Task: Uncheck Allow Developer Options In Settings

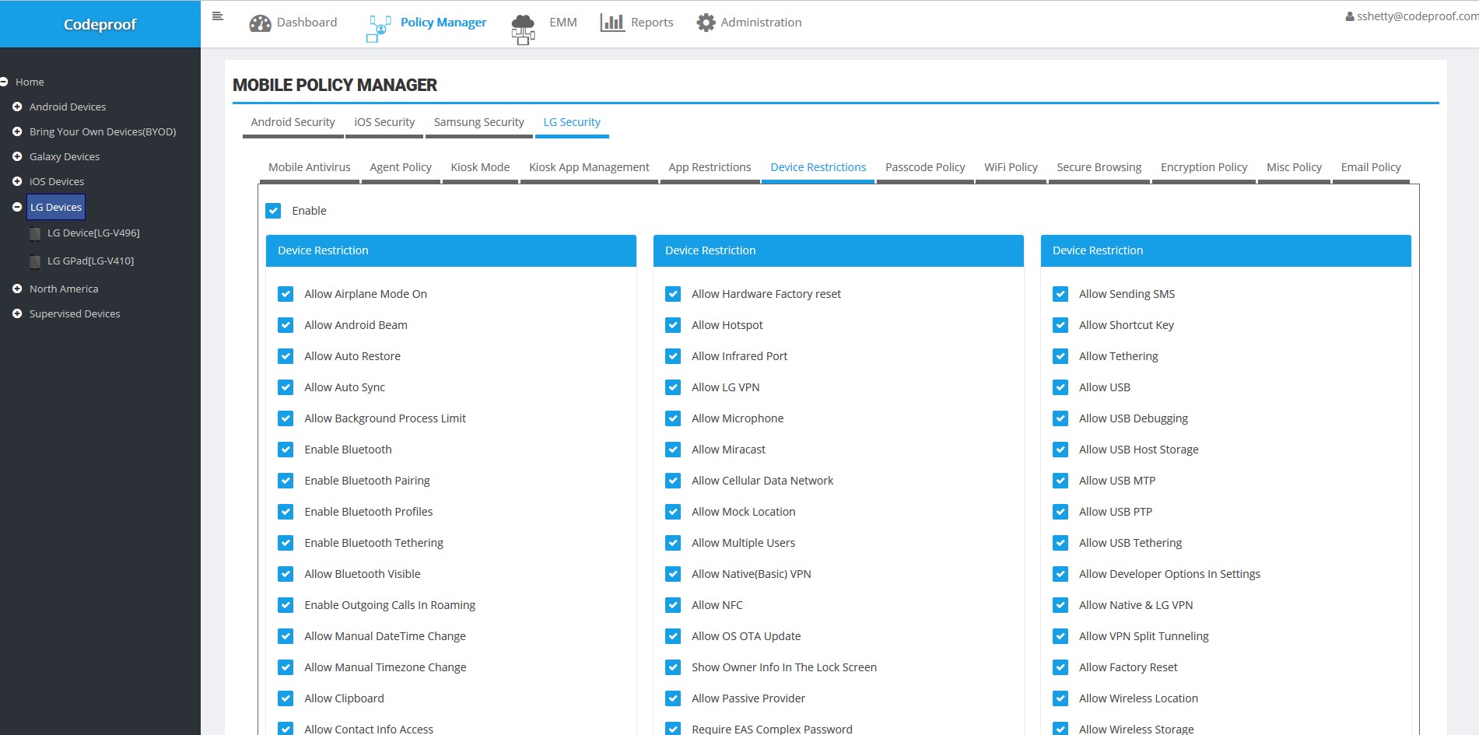Action: (x=1060, y=574)
